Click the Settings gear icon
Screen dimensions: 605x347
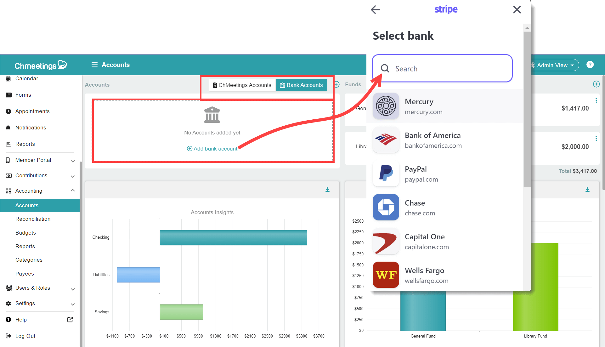click(8, 303)
